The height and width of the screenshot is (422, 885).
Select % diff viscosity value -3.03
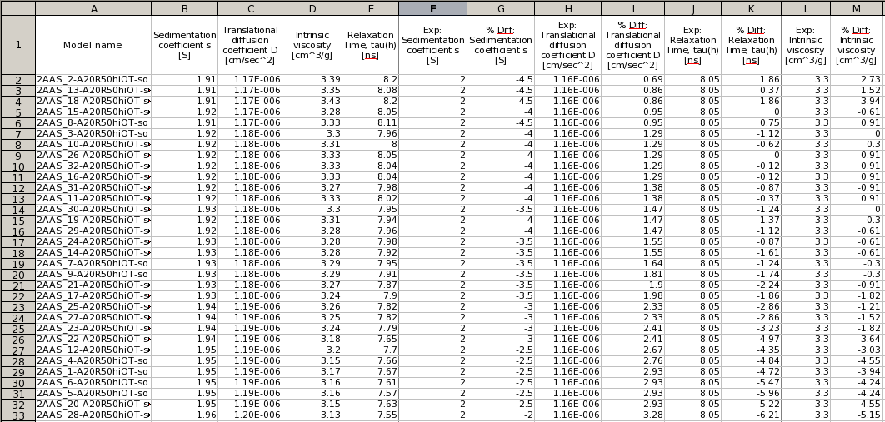pyautogui.click(x=856, y=350)
